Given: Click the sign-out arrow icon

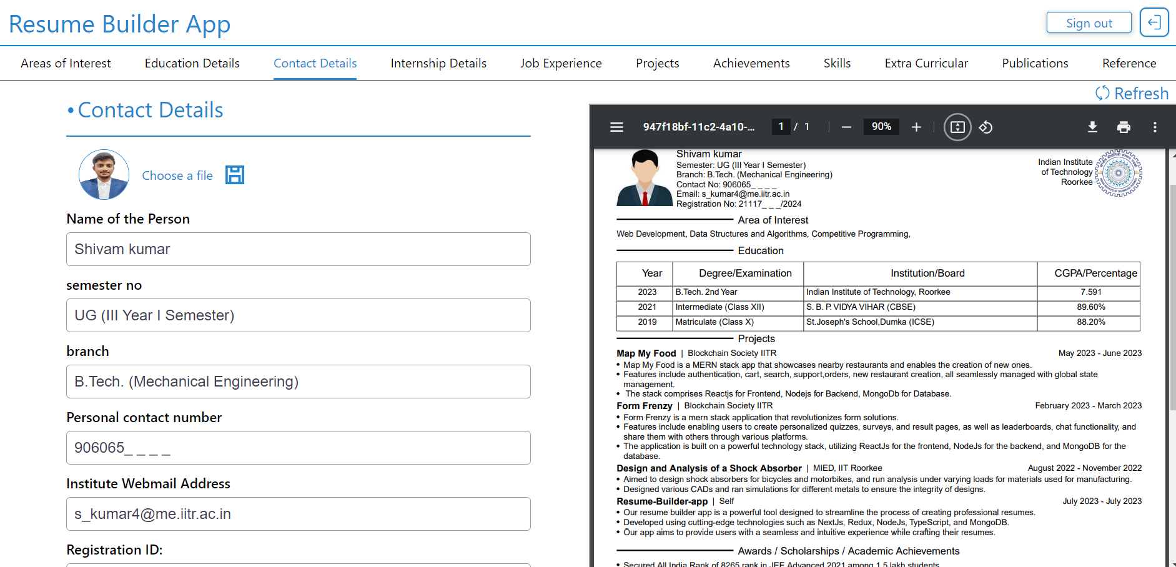Looking at the screenshot, I should pos(1154,22).
